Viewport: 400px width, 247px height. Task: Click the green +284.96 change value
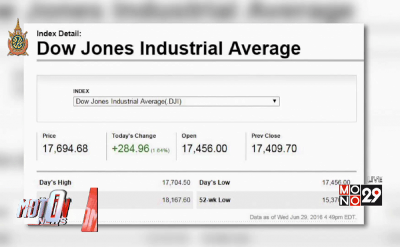[129, 149]
